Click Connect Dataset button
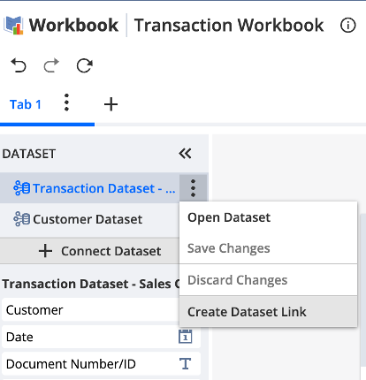The image size is (366, 380). (x=89, y=251)
